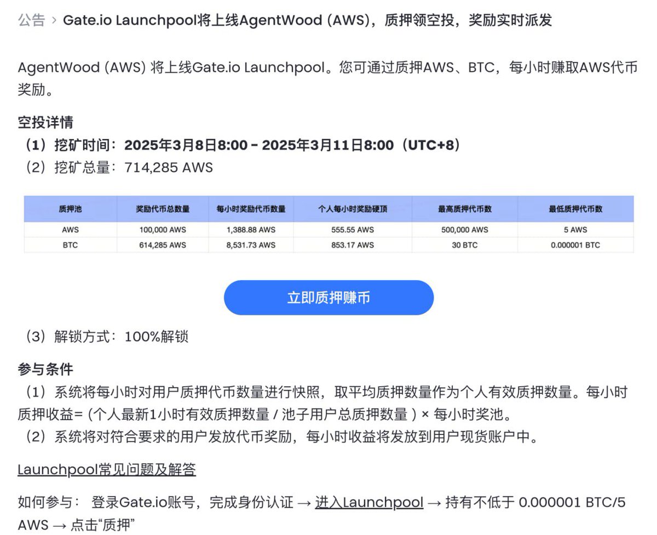Select the article title about AgentWood Launchpool

[x=308, y=21]
